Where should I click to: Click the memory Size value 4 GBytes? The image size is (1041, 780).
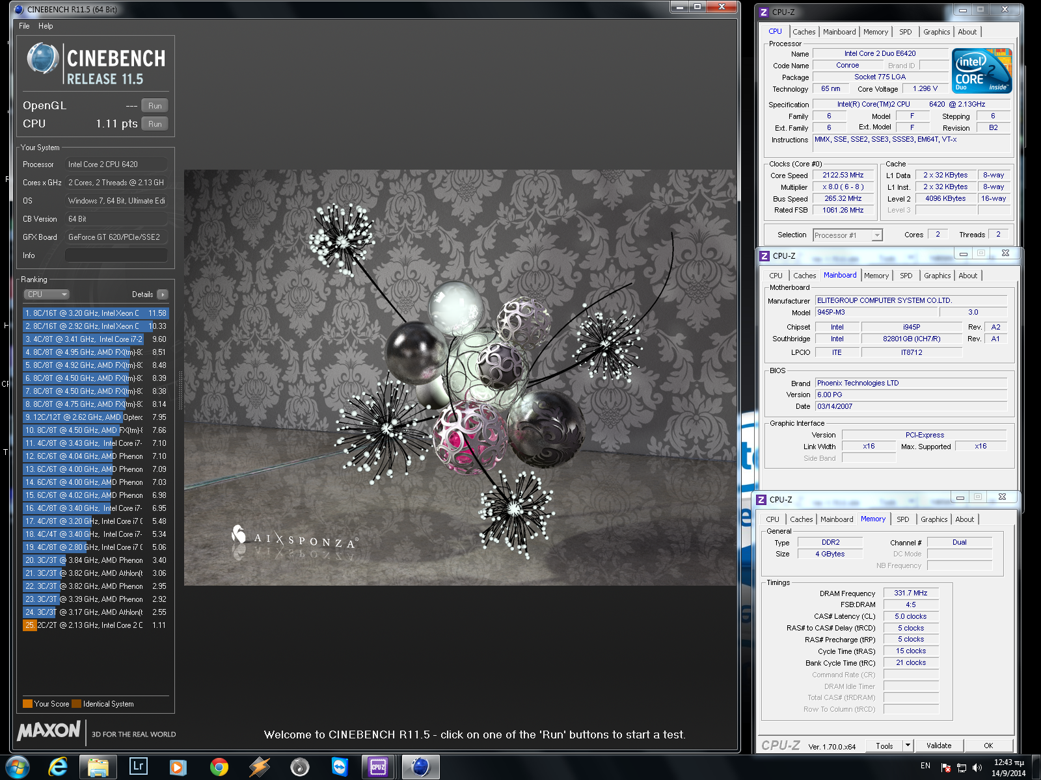click(x=830, y=554)
